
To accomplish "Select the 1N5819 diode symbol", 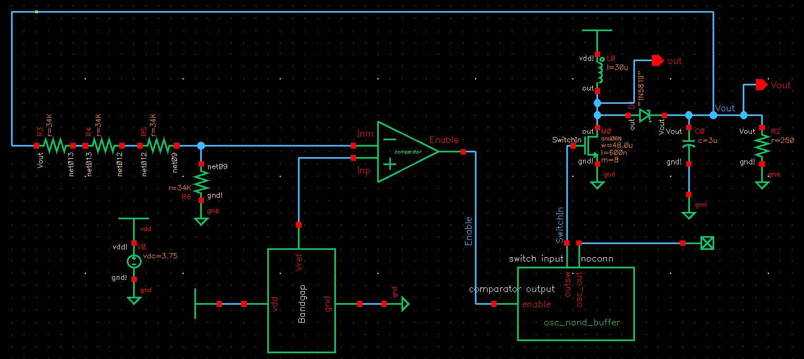I will 645,115.
